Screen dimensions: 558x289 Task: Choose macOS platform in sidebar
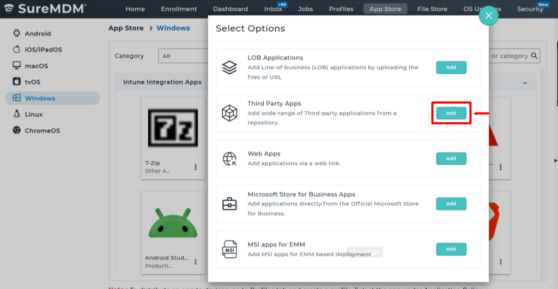(37, 66)
